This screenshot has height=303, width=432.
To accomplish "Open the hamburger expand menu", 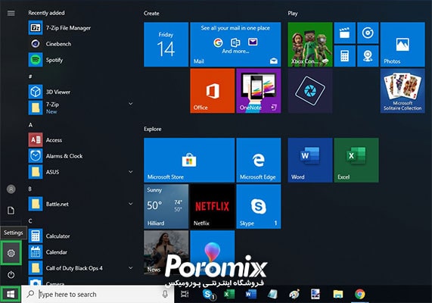I will point(11,13).
